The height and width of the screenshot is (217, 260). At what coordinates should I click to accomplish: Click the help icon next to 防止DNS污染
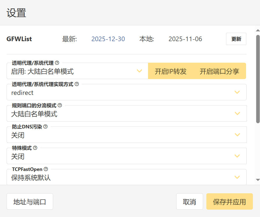[45, 126]
